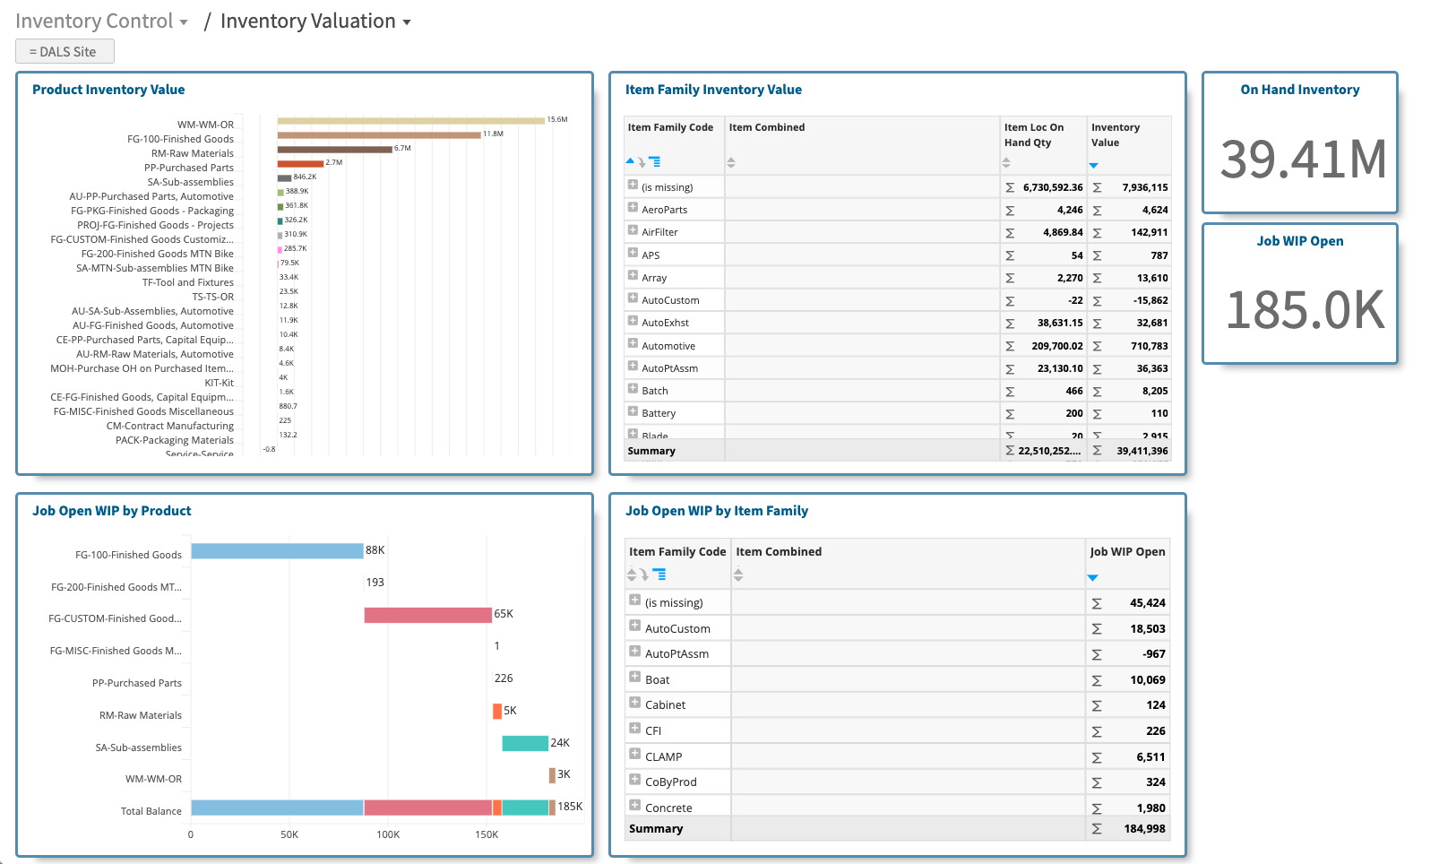Expand the Battery item family row
This screenshot has width=1439, height=864.
[633, 411]
